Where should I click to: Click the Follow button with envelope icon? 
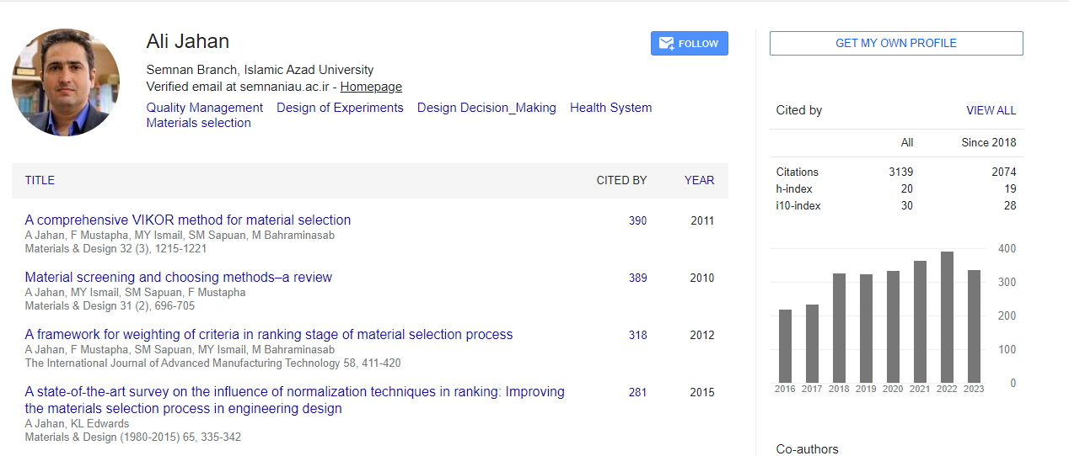tap(689, 44)
